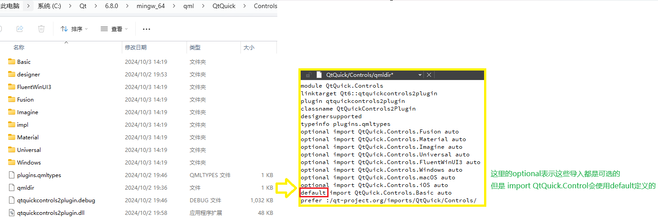Click the 'linktarget Qt6::qtquickcontrols2plugin' line
The image size is (658, 218).
point(369,93)
